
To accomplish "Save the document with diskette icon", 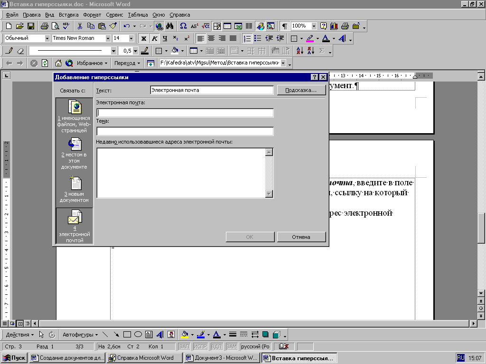I will (x=31, y=26).
